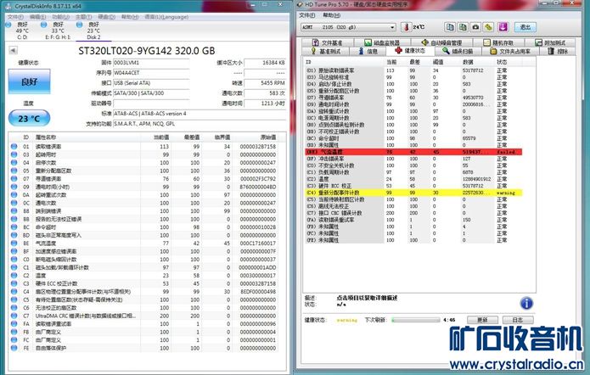Viewport: 590px width, 375px height.
Task: Click HD Tune copy-screenshot-to-clipboard icon
Action: tap(463, 27)
